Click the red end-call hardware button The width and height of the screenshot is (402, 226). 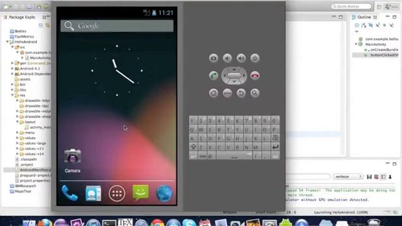click(255, 75)
